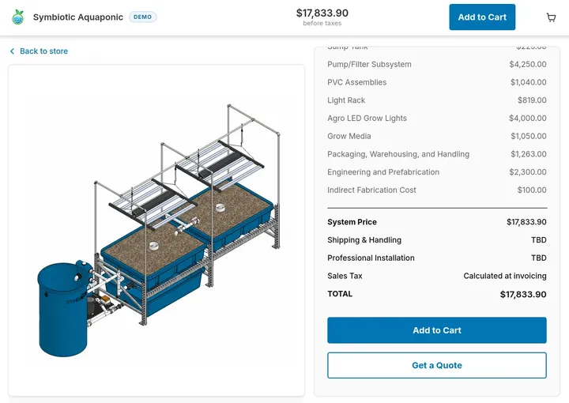
Task: Click the Symbiotic Aquaponic store name
Action: [x=78, y=17]
